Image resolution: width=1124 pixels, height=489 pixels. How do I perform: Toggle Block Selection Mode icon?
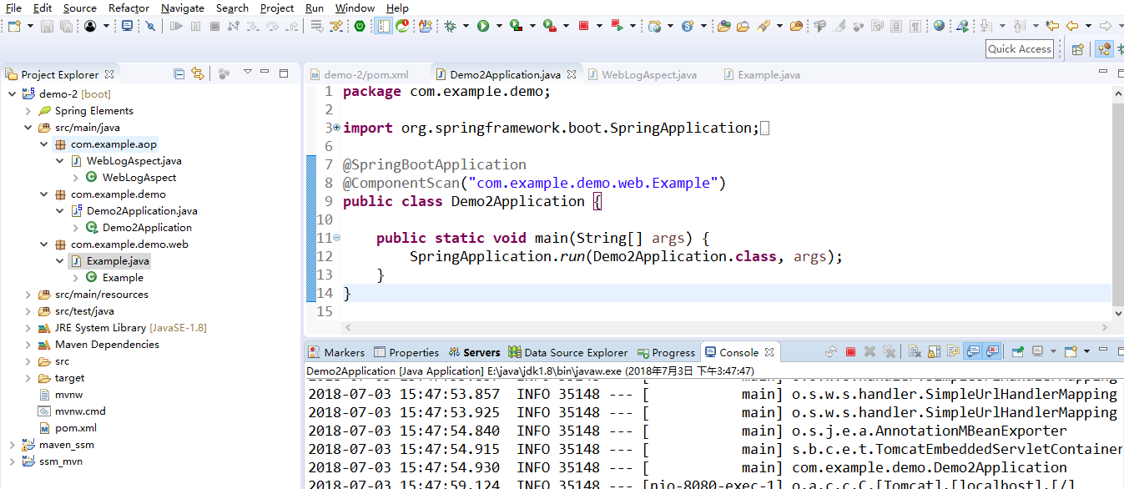pos(895,26)
